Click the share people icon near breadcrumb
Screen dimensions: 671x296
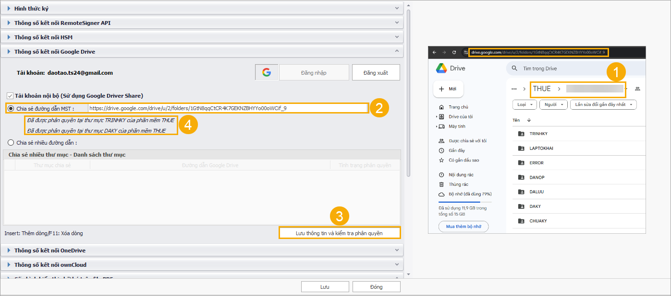pyautogui.click(x=638, y=89)
